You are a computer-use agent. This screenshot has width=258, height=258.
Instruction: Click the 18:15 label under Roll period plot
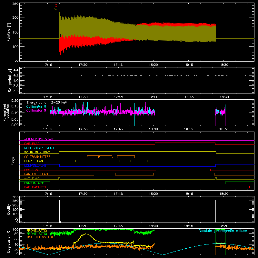click(x=189, y=97)
